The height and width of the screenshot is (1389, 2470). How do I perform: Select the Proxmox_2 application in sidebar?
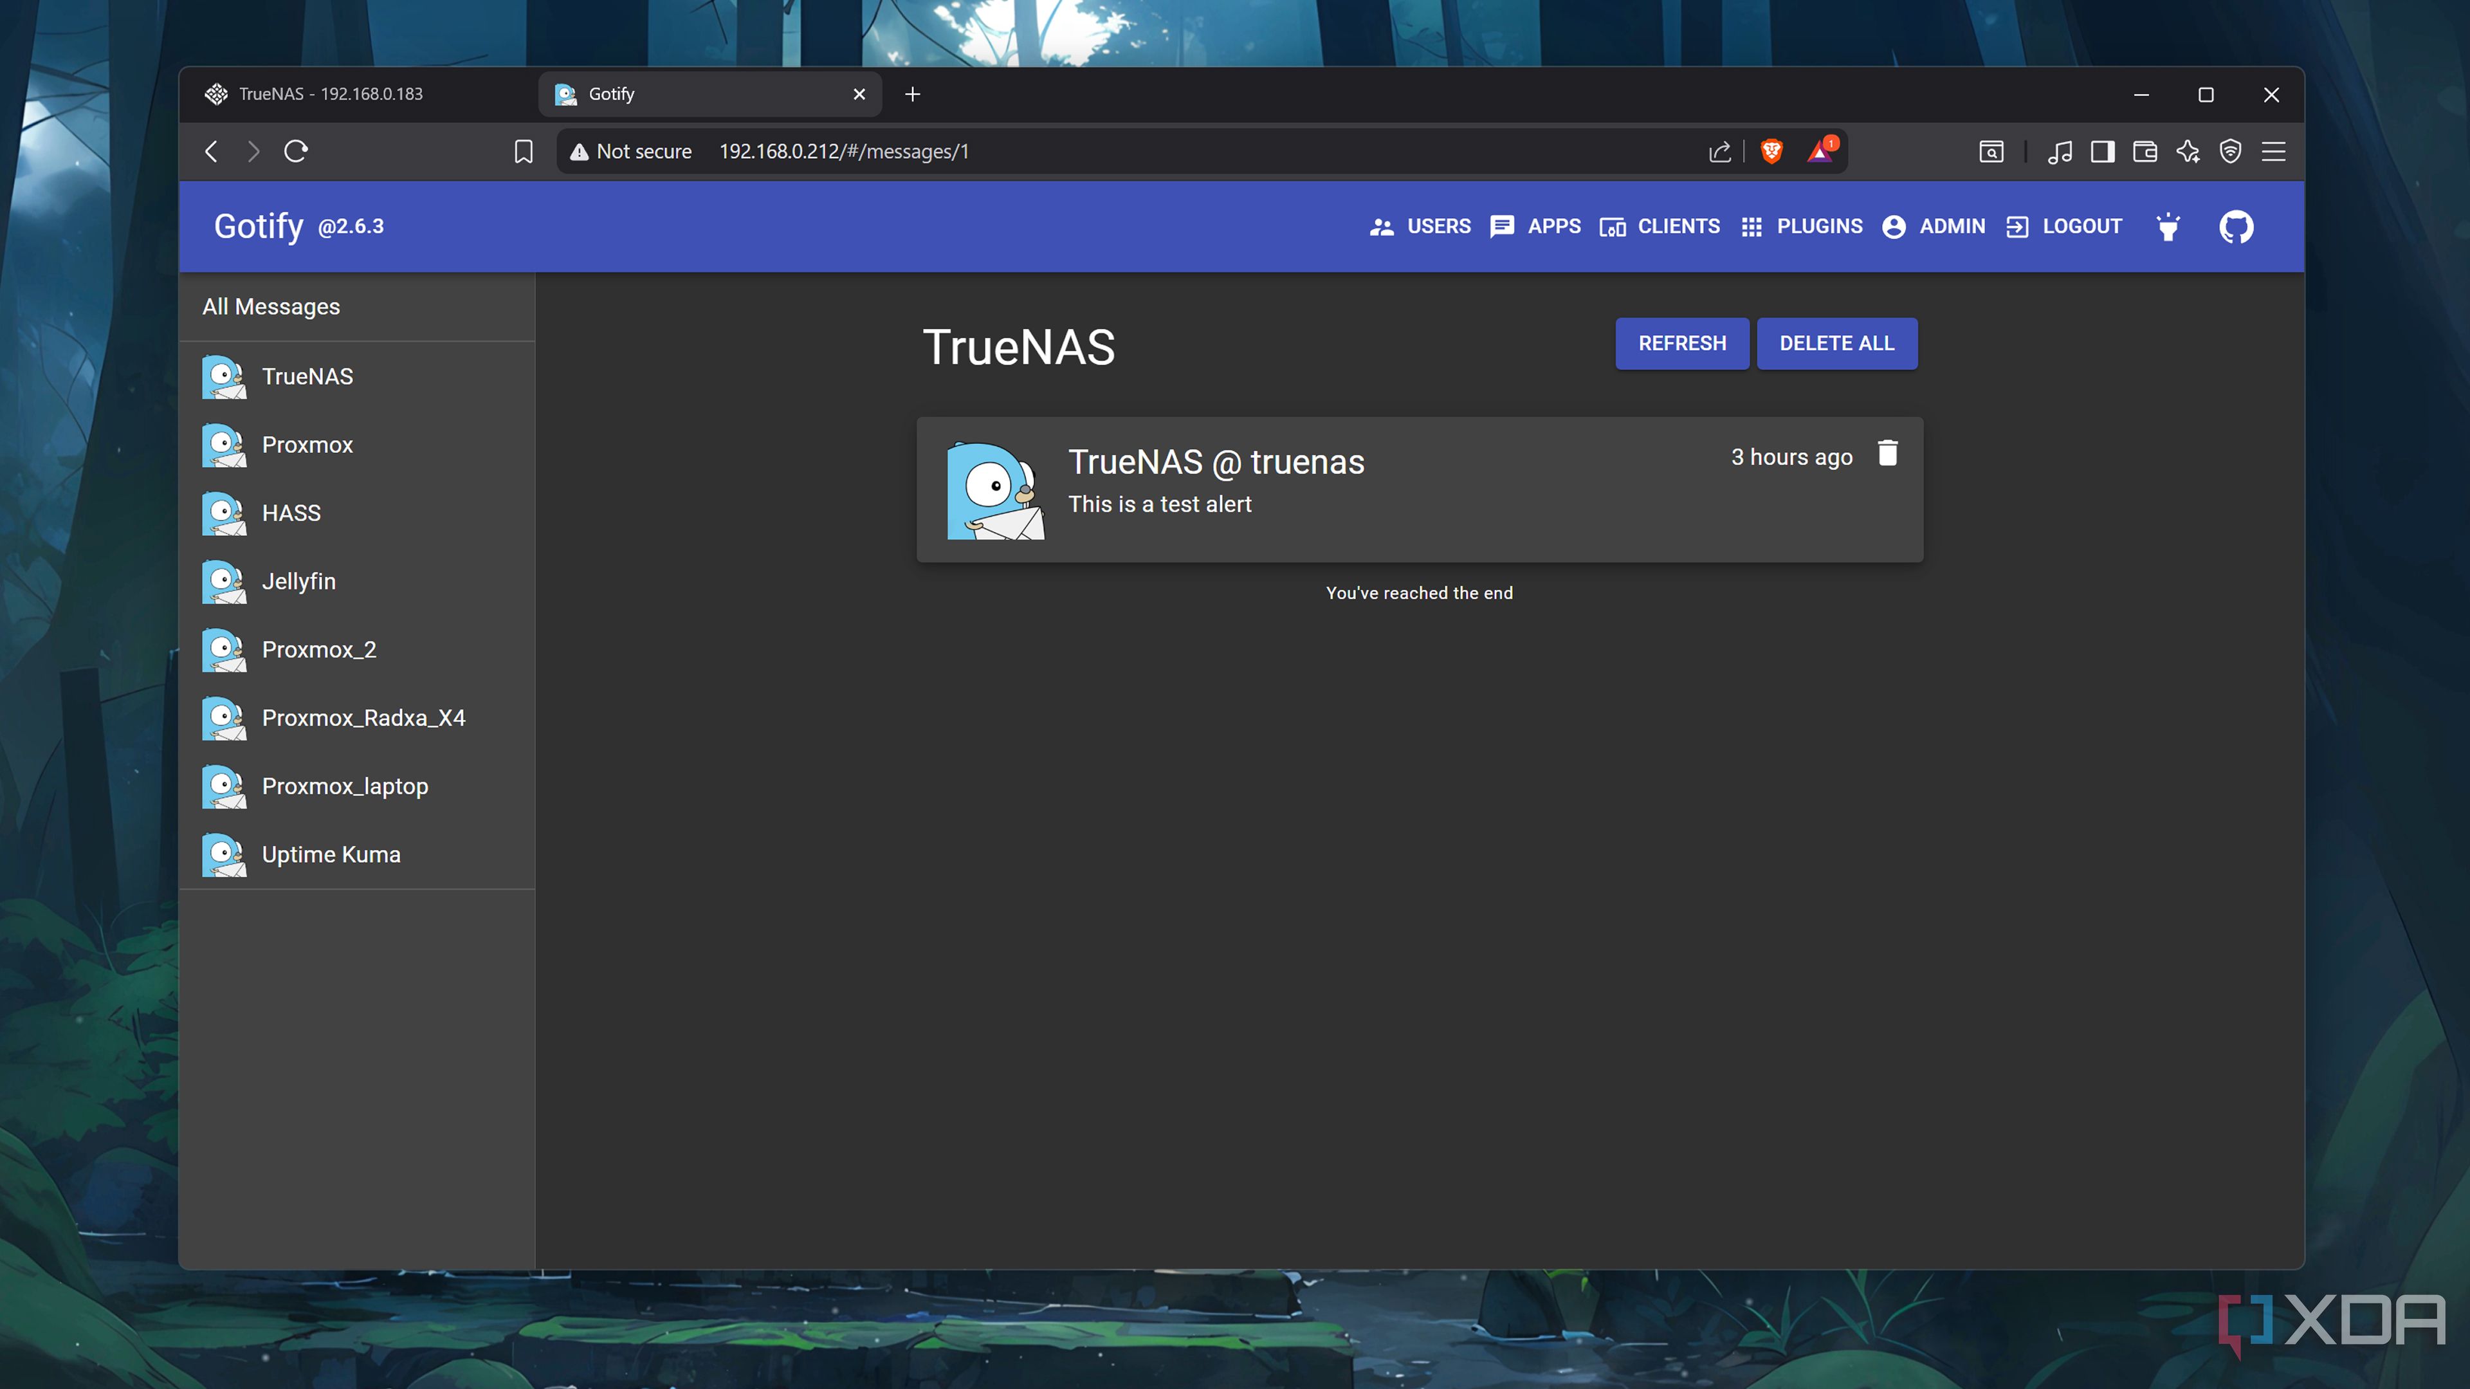pos(357,649)
